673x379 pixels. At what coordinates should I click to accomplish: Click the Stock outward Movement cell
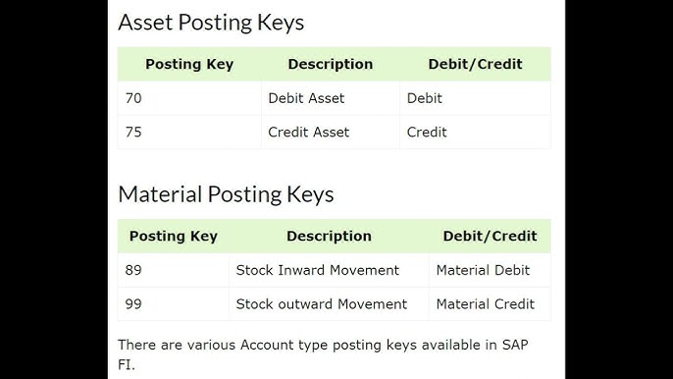pyautogui.click(x=329, y=303)
